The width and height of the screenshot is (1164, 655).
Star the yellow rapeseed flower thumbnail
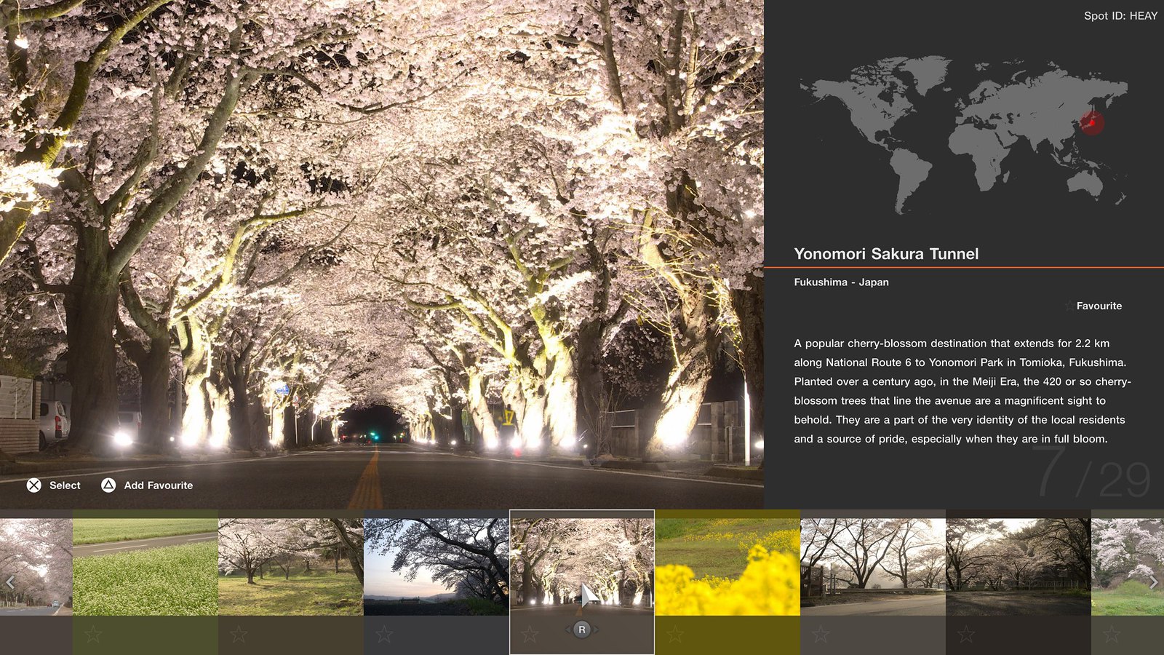pyautogui.click(x=675, y=634)
